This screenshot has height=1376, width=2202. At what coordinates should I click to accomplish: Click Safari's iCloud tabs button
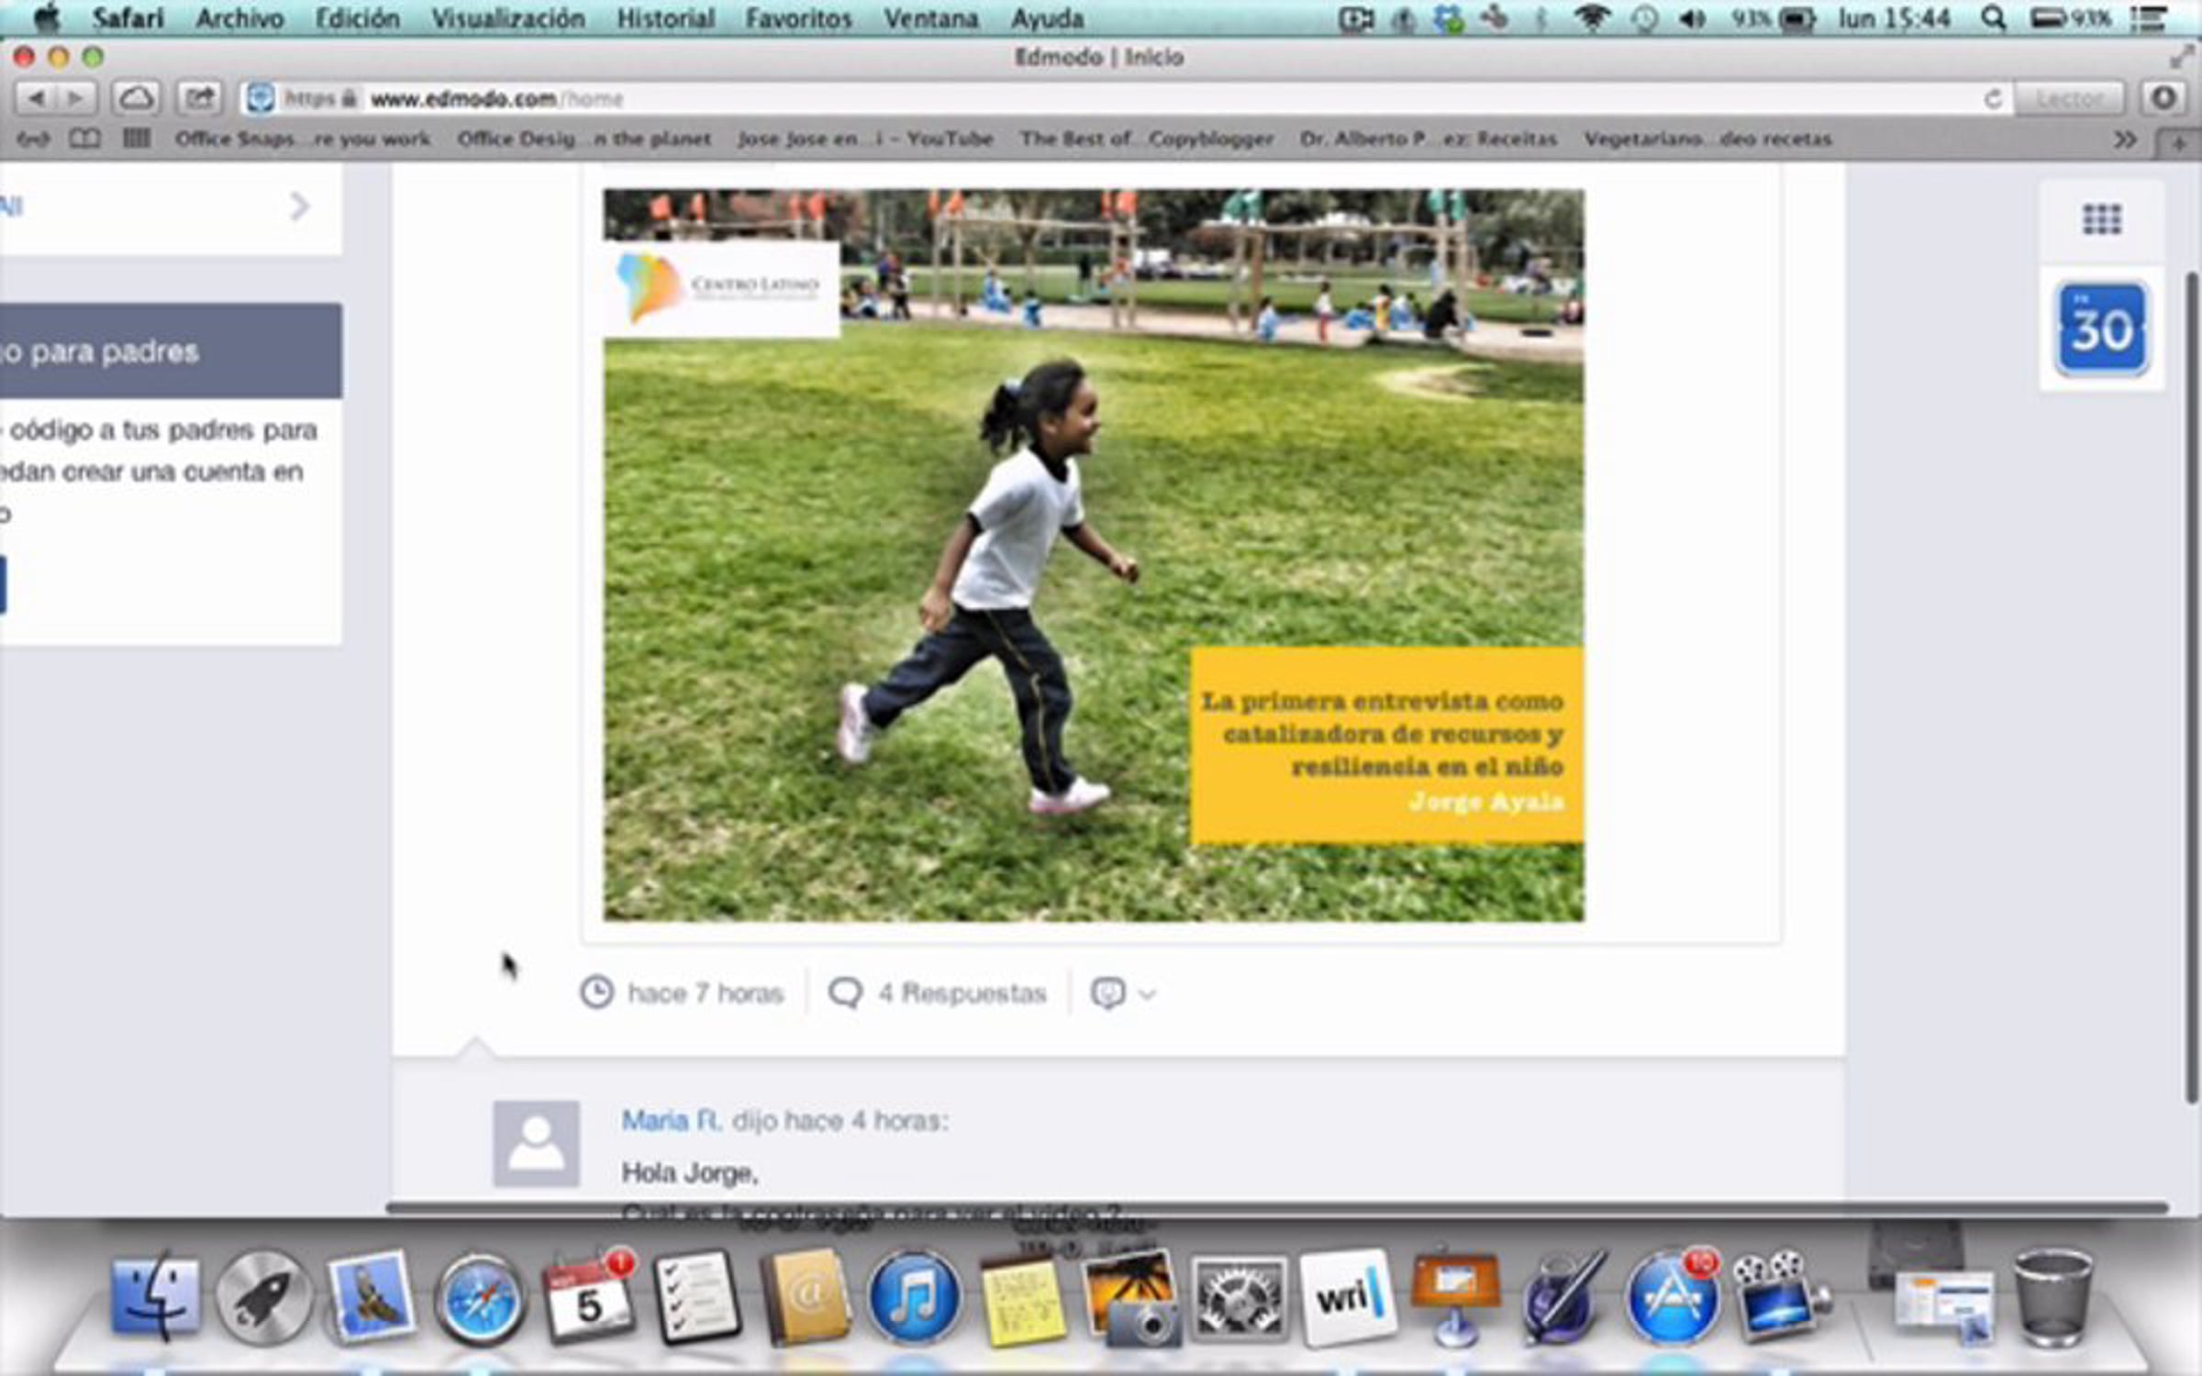pos(137,97)
